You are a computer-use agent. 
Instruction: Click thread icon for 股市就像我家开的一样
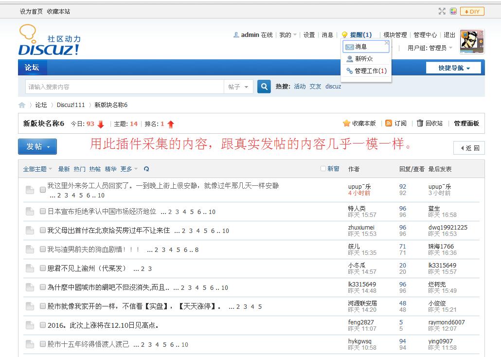(x=30, y=306)
